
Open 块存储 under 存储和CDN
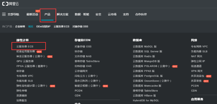coord(79,52)
